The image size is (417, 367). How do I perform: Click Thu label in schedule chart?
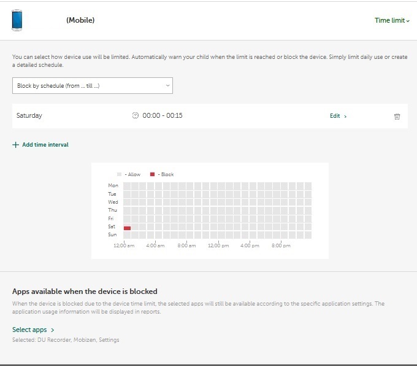point(112,210)
